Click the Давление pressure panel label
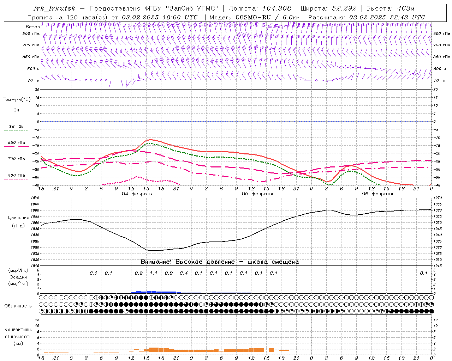 click(18, 218)
